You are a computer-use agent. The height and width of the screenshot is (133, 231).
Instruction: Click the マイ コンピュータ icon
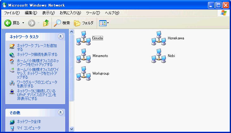pos(12,128)
